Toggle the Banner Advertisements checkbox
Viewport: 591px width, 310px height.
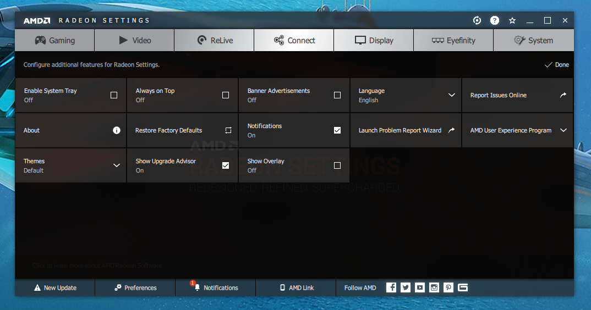point(337,95)
